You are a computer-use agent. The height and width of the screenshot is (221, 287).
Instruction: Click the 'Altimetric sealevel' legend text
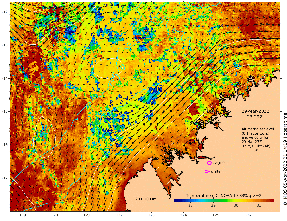tap(258, 129)
